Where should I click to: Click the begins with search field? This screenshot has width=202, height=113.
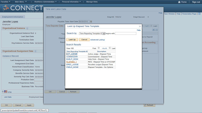coord(126,34)
